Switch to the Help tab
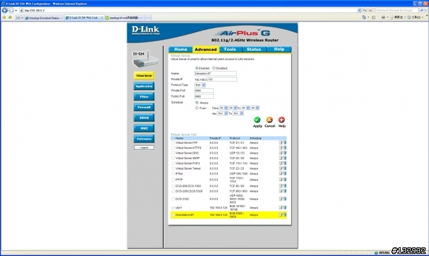This screenshot has height=256, width=429. pyautogui.click(x=279, y=49)
